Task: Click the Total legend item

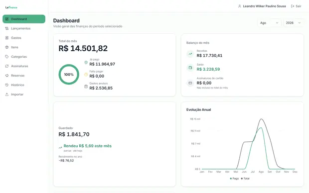Action: click(245, 179)
